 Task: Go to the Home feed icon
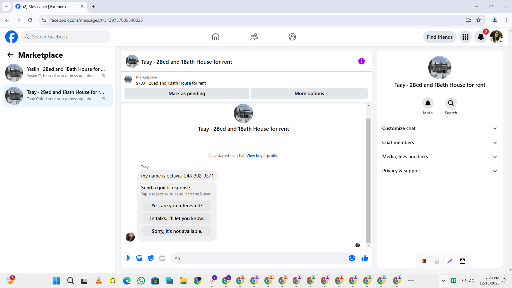[x=216, y=37]
